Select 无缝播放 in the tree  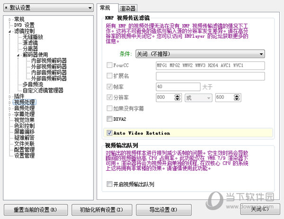(x=33, y=37)
